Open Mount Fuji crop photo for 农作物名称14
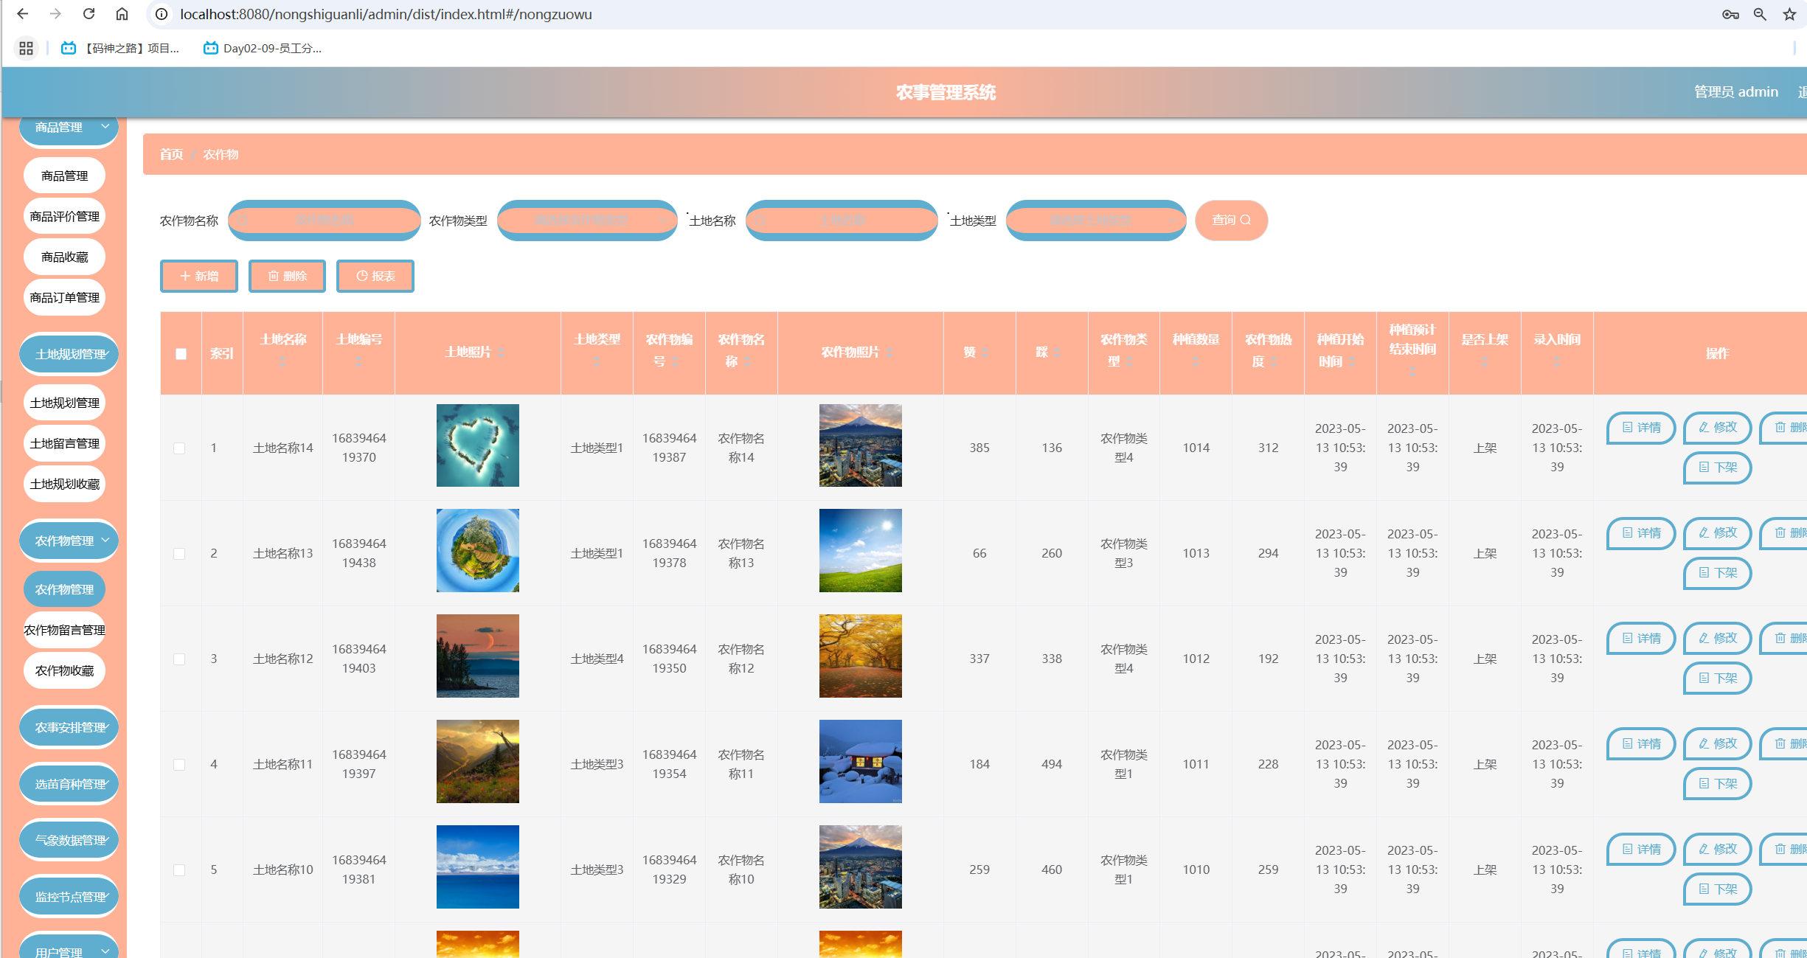The height and width of the screenshot is (958, 1807). click(860, 445)
